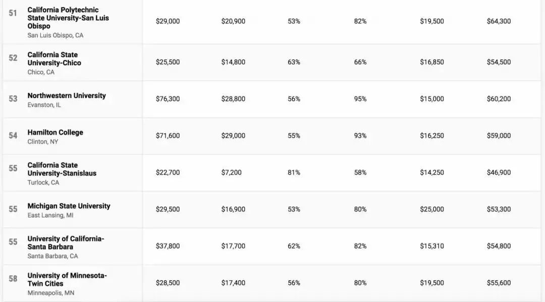Click the $55,600 value for Minnesota
Screen dimensions: 545x302
[x=499, y=283]
